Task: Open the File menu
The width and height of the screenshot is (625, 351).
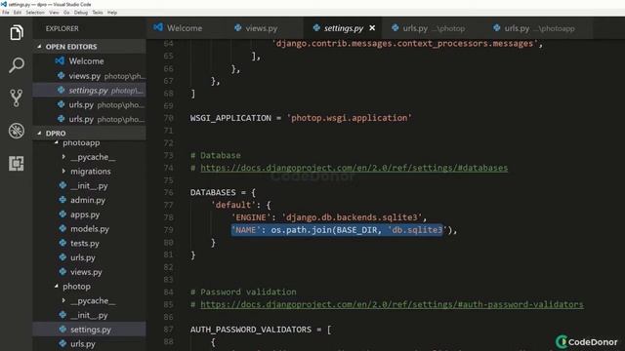Action: [x=6, y=13]
